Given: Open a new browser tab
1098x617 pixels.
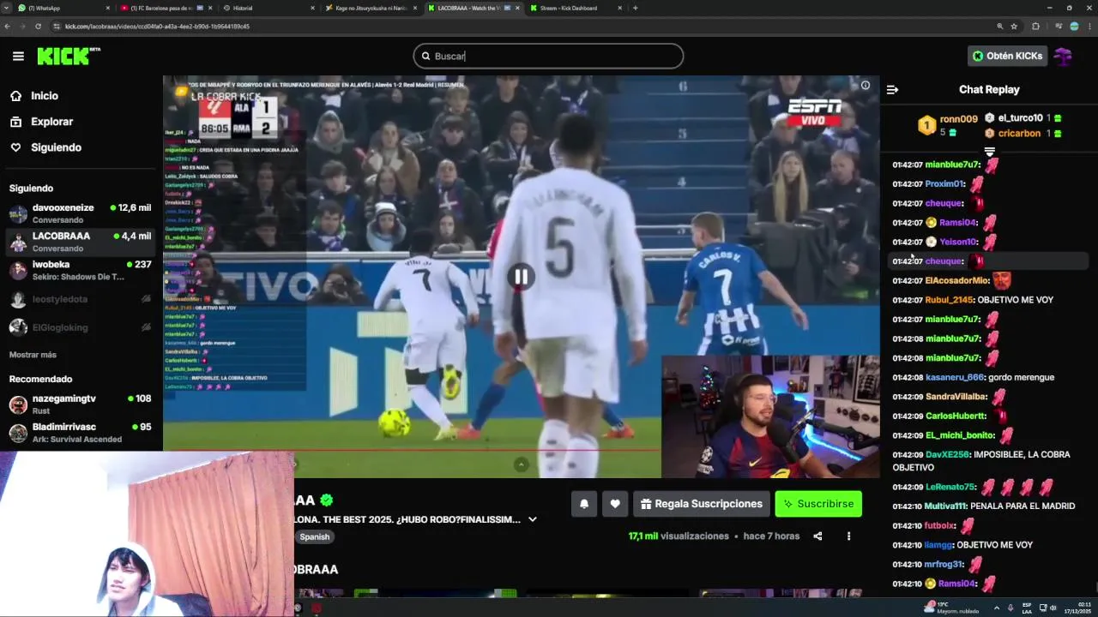Looking at the screenshot, I should (635, 8).
